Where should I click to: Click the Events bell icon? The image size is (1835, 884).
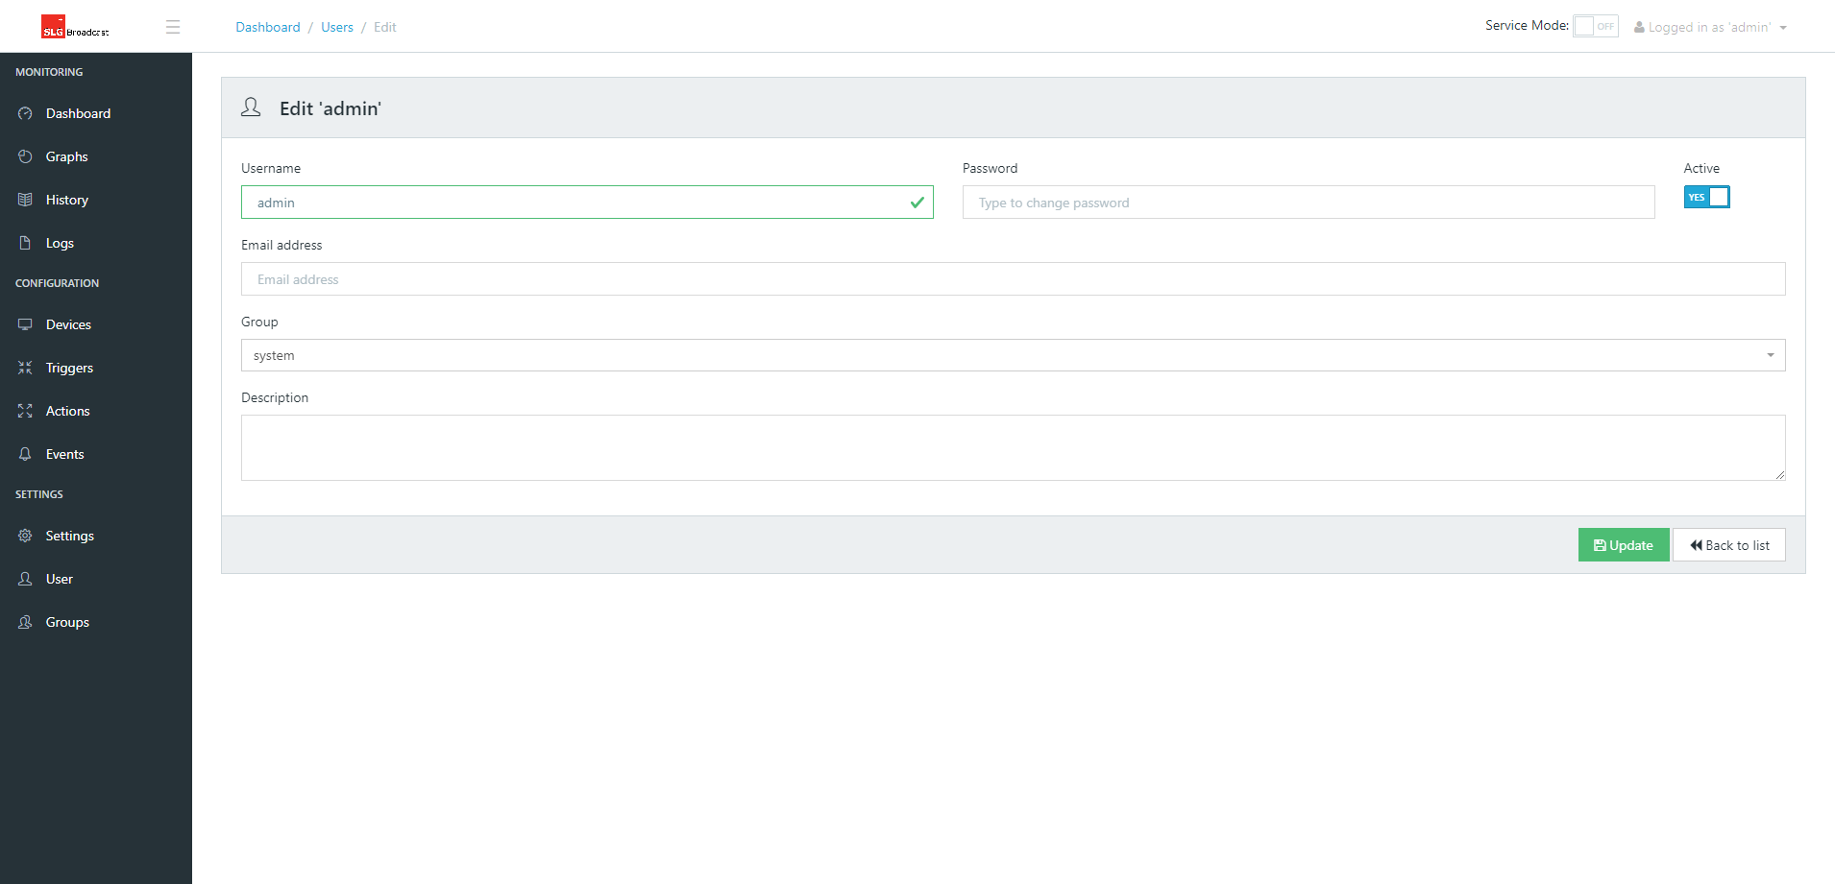(25, 454)
